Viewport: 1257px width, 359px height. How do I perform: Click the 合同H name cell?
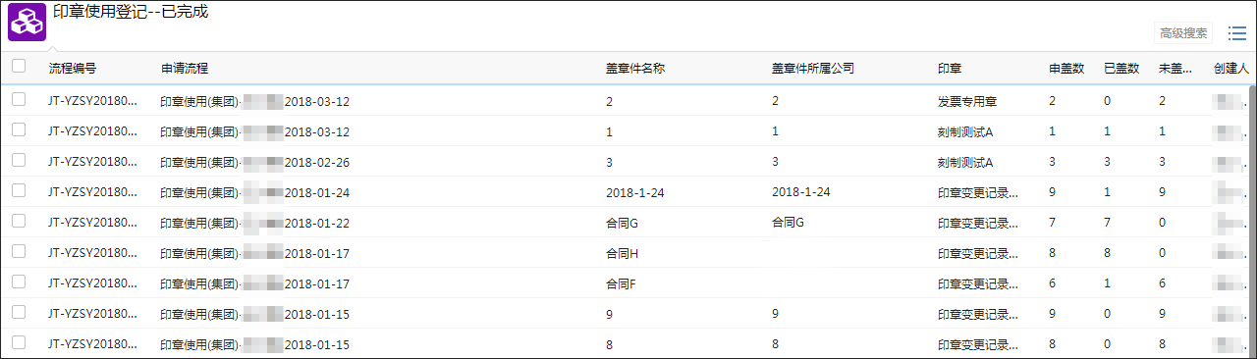[623, 254]
